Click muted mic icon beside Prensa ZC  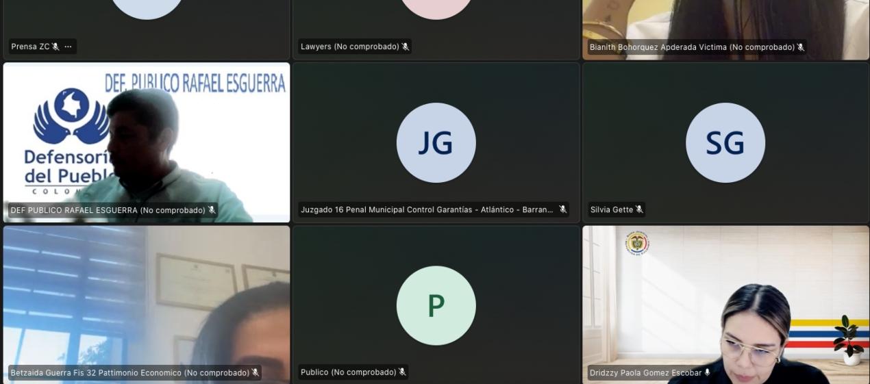click(x=55, y=47)
